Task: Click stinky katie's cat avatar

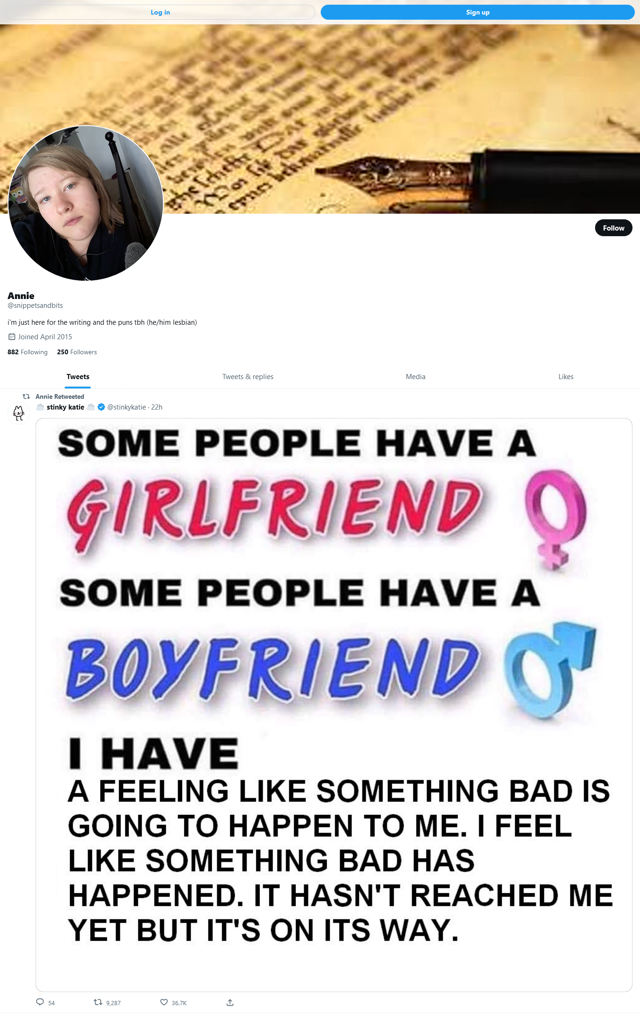Action: click(19, 413)
